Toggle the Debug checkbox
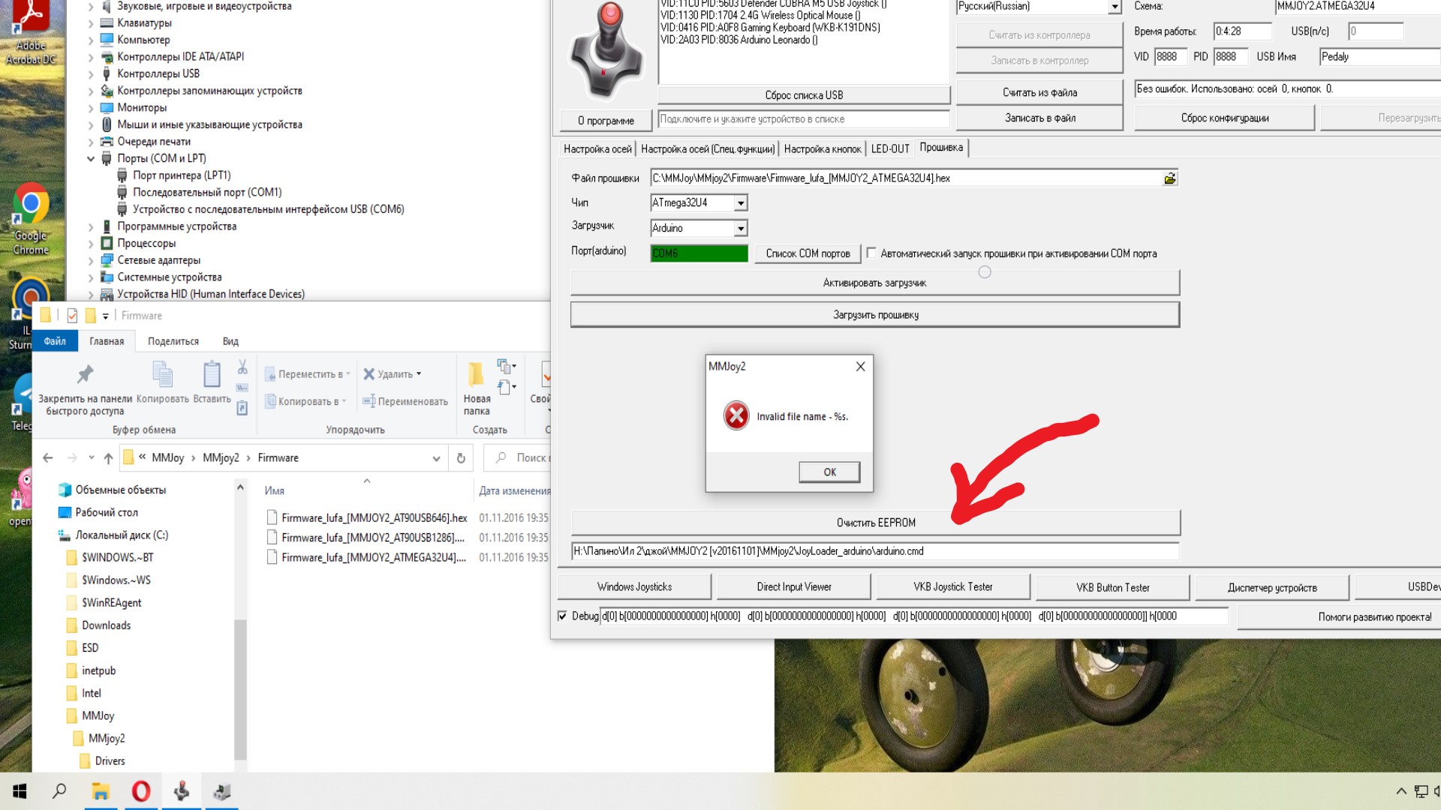Image resolution: width=1441 pixels, height=810 pixels. 562,616
